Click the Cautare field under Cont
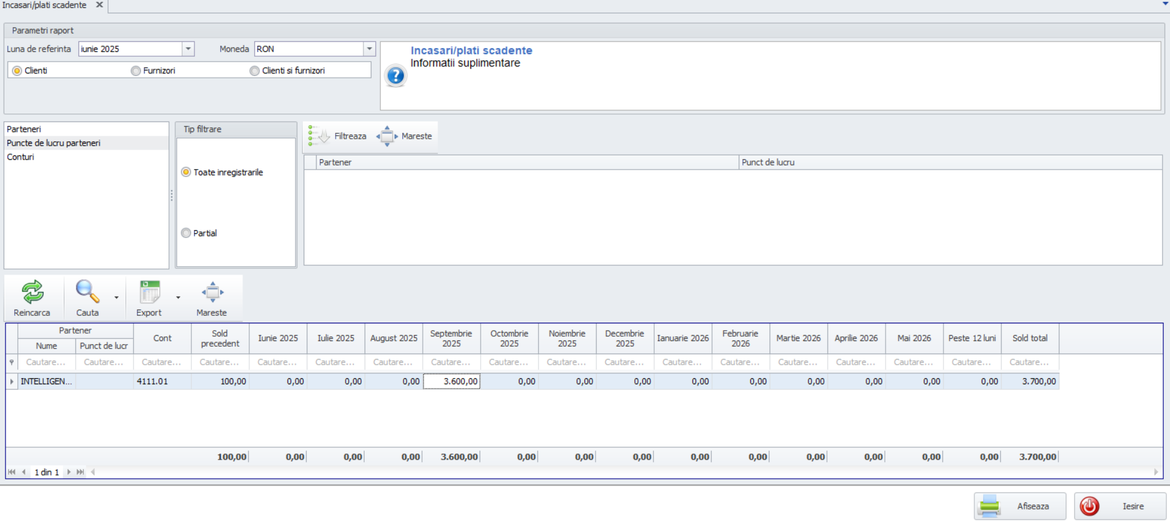Screen dimensions: 1170x525 tap(162, 362)
